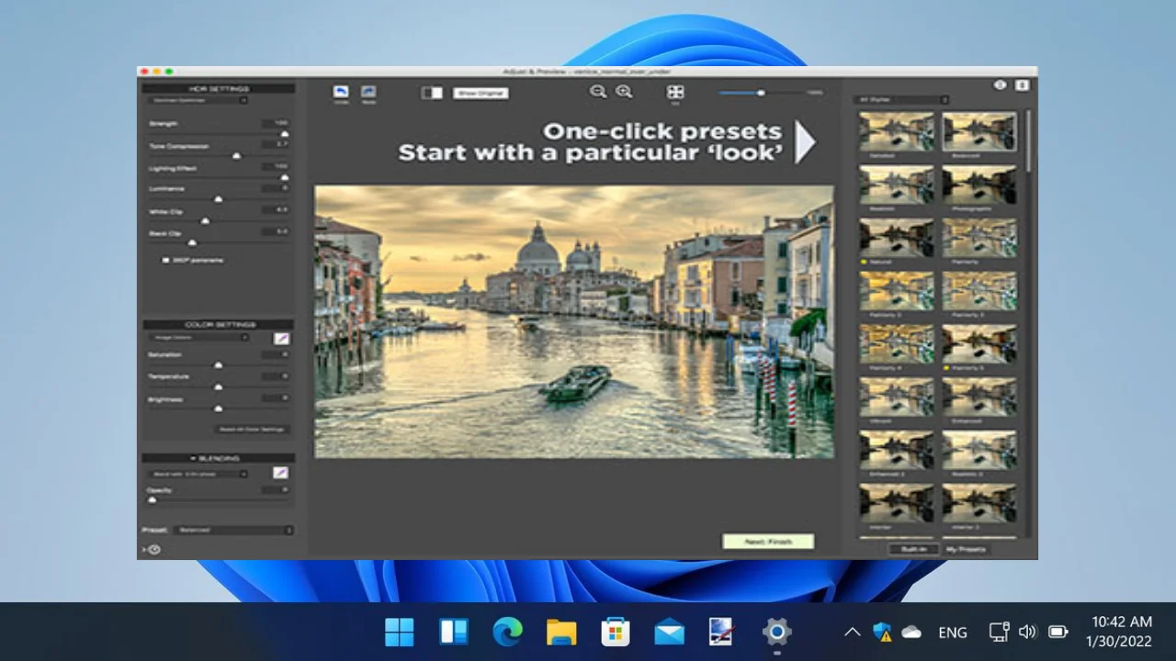
Task: Open the Photomatix app icon in taskbar
Action: 723,632
